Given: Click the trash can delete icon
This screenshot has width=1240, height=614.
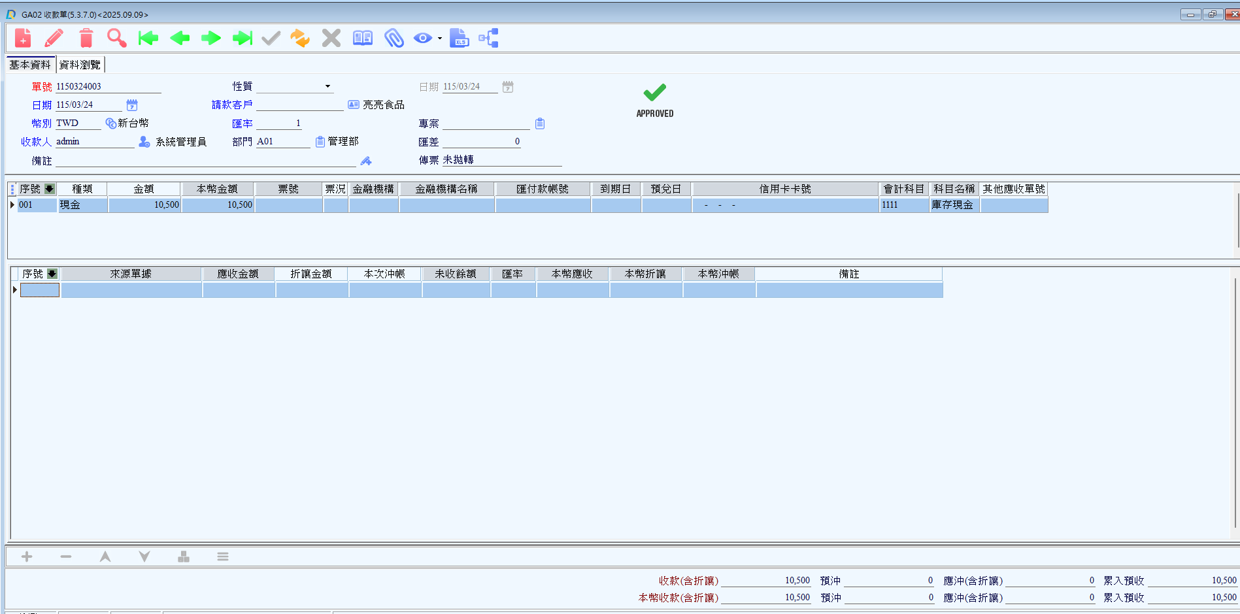Looking at the screenshot, I should [86, 39].
